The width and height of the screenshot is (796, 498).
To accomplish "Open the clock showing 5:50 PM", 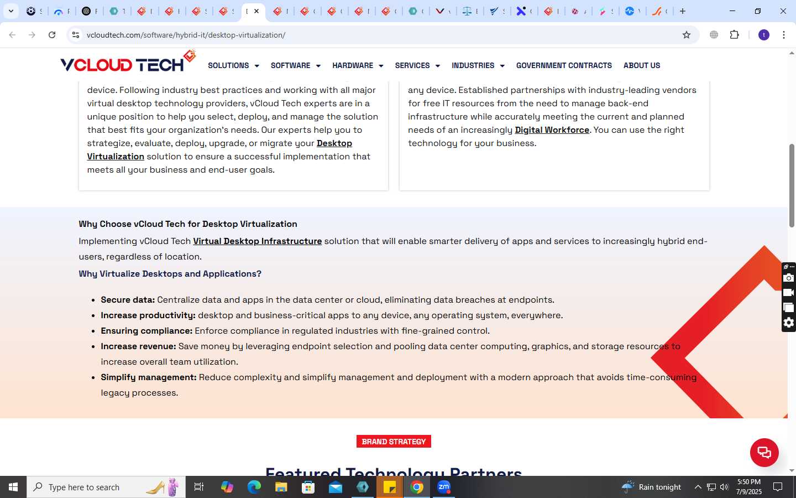I will [749, 487].
